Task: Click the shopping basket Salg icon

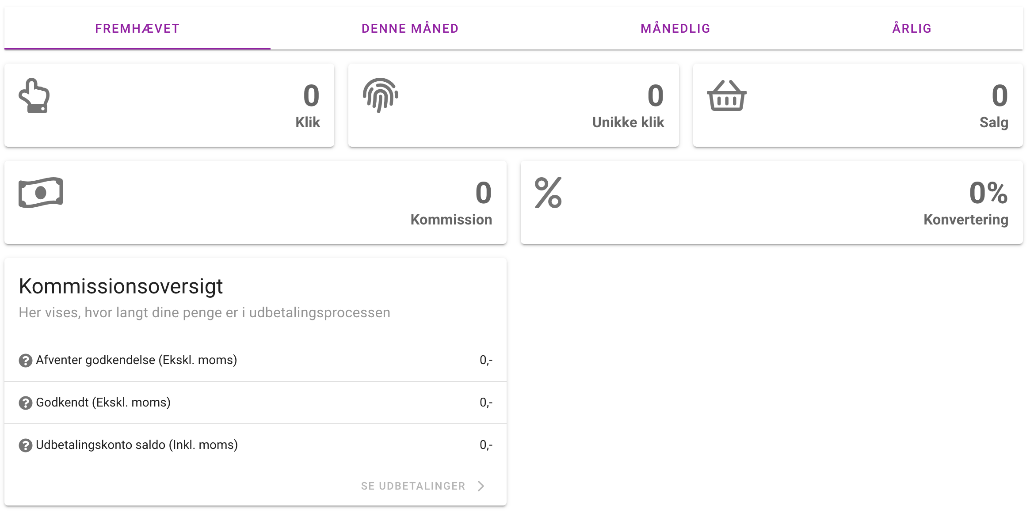Action: [727, 96]
